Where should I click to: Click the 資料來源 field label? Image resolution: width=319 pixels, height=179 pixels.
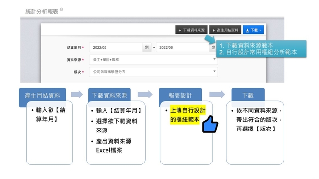coord(74,60)
